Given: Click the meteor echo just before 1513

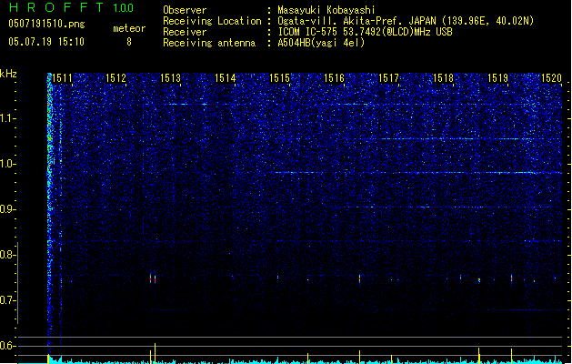Looking at the screenshot, I should [153, 278].
